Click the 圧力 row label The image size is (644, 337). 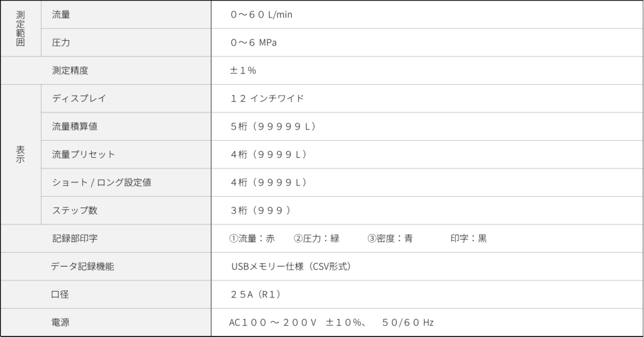[61, 43]
